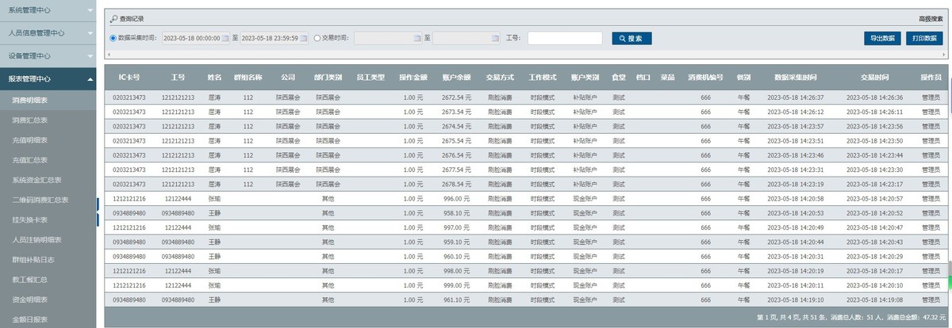Sort by the 交易方式 column header
This screenshot has height=328, width=952.
pyautogui.click(x=500, y=77)
